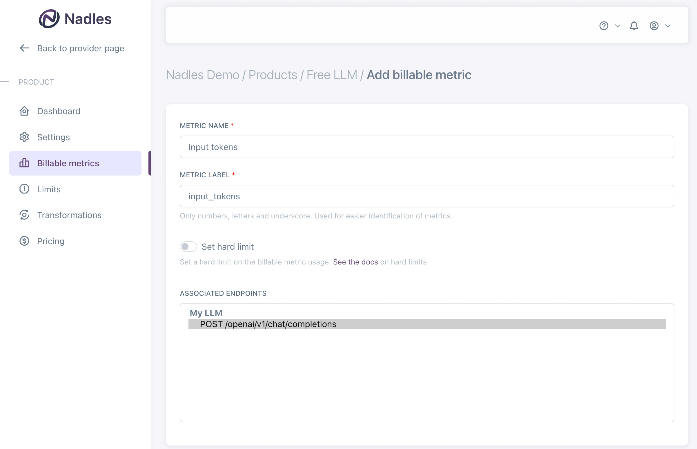Click the Transformations icon in the sidebar
The width and height of the screenshot is (697, 449).
click(x=25, y=215)
